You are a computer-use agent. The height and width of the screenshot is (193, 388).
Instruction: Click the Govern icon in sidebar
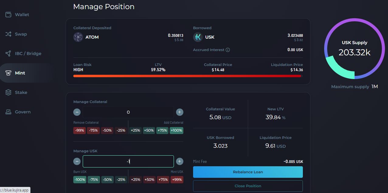coord(8,112)
